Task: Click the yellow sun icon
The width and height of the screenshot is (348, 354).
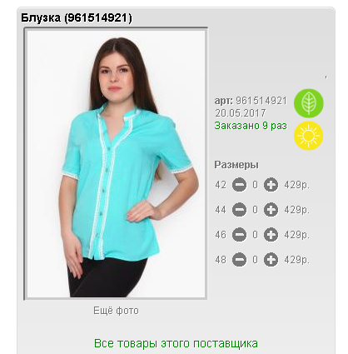Action: (309, 136)
